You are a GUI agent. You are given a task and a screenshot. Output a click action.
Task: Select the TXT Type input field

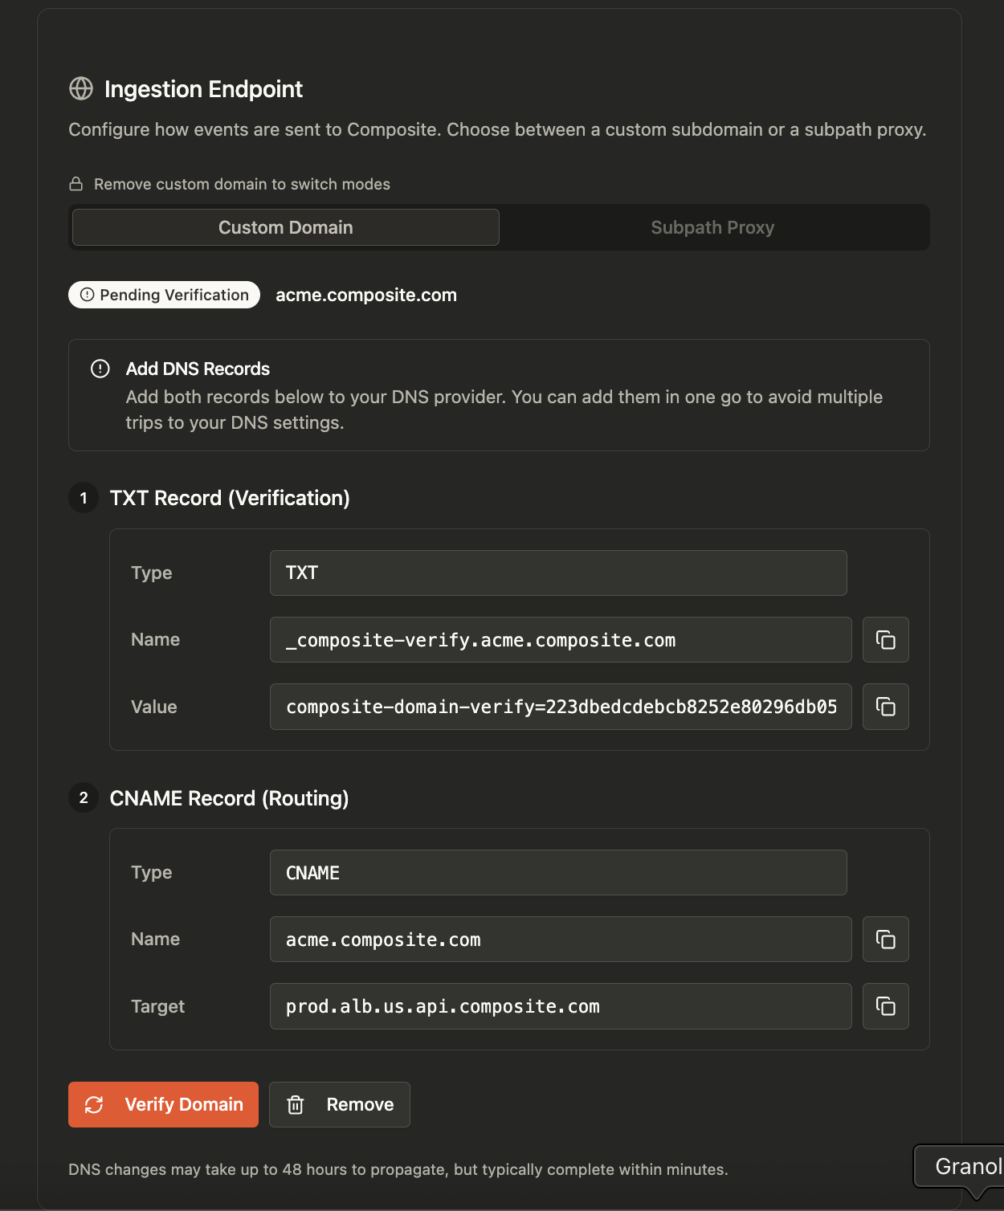[x=558, y=573]
